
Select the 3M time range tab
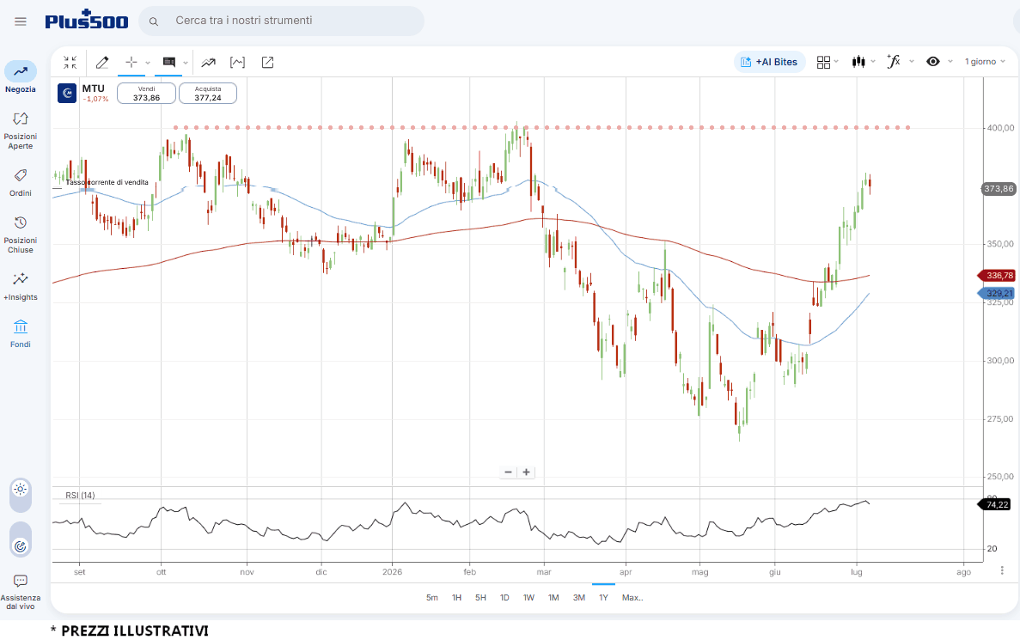pyautogui.click(x=579, y=598)
